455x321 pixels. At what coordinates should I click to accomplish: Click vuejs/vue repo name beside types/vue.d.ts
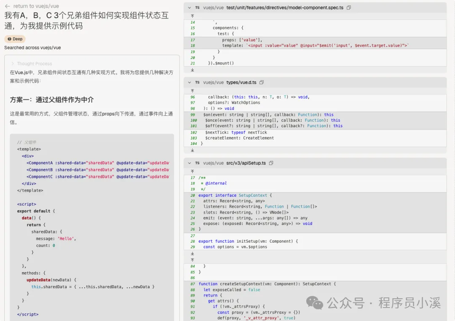213,83
